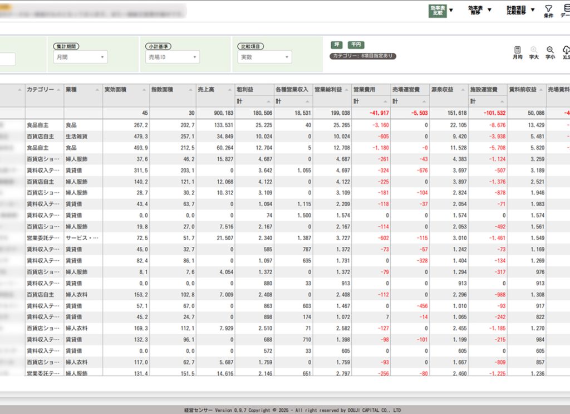Click the 字小 zoom-out magnifier icon
Image resolution: width=570 pixels, height=414 pixels.
coord(550,52)
